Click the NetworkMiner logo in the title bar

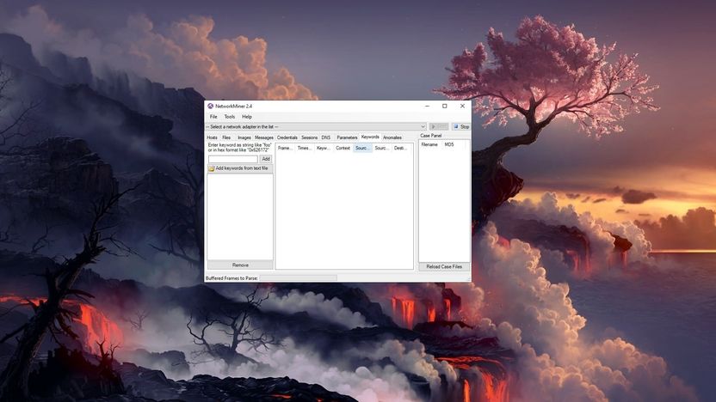211,106
